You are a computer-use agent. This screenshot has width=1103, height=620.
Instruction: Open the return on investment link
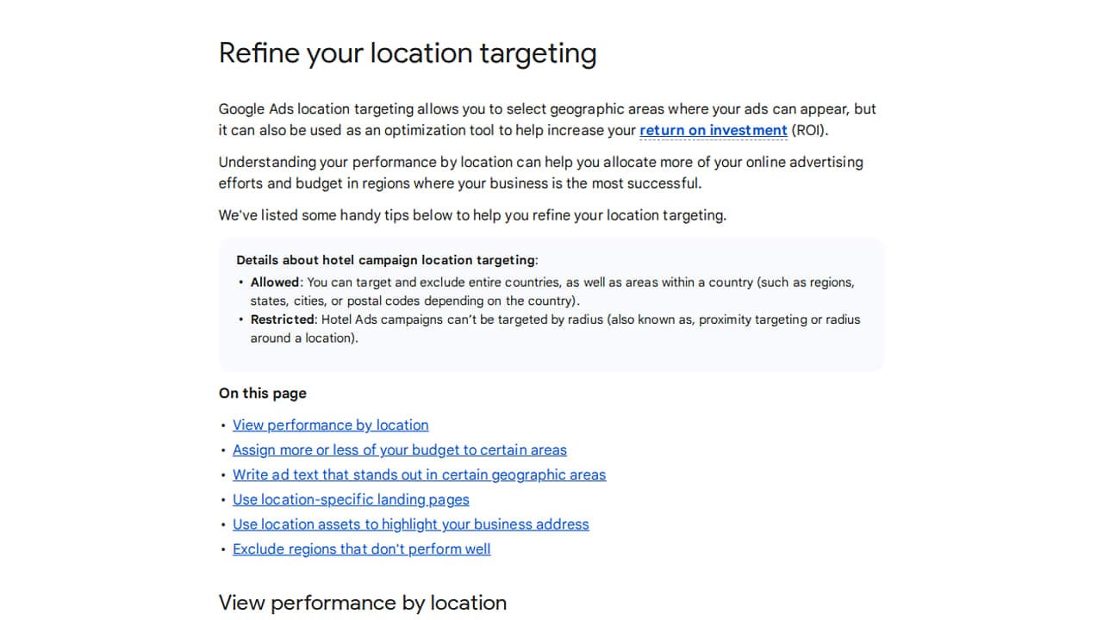pyautogui.click(x=714, y=131)
